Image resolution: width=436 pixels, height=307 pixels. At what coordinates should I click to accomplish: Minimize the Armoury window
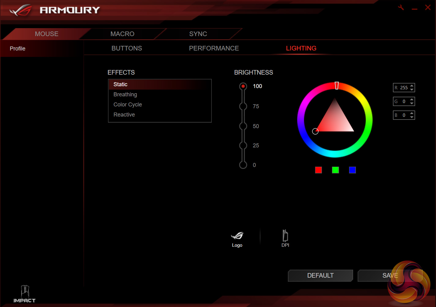point(415,9)
